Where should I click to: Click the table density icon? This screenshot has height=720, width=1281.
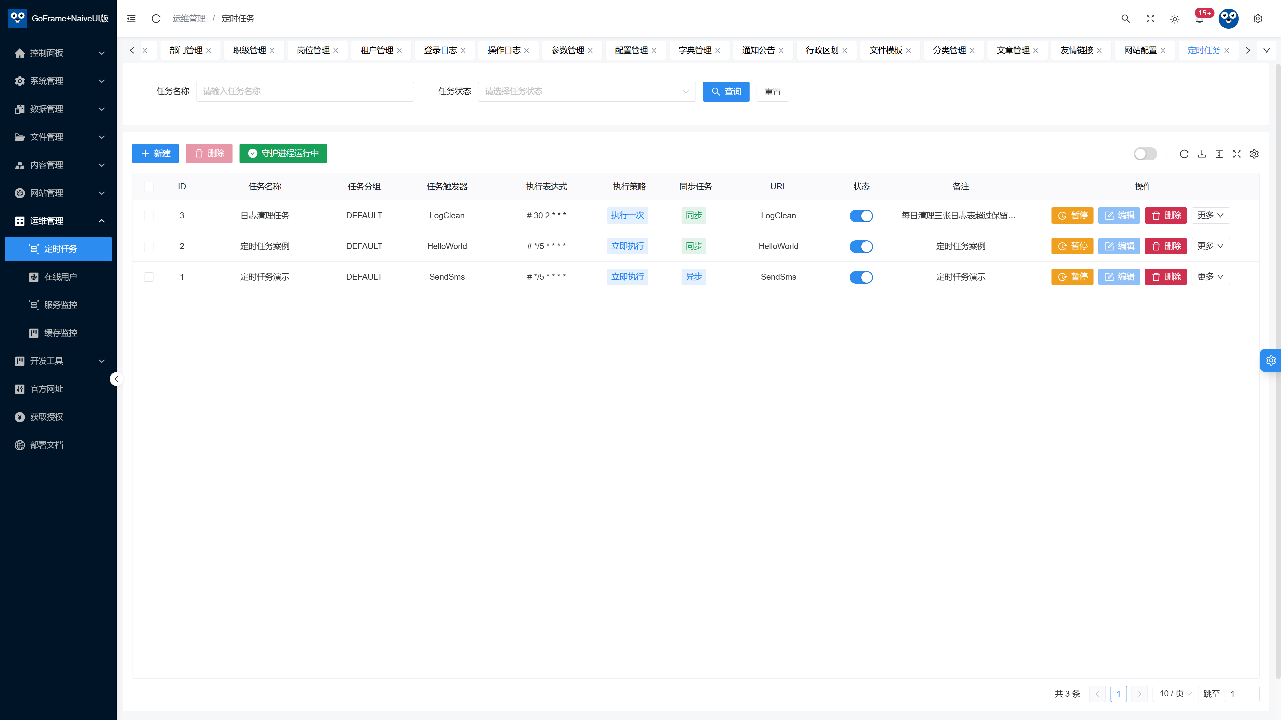(x=1219, y=154)
